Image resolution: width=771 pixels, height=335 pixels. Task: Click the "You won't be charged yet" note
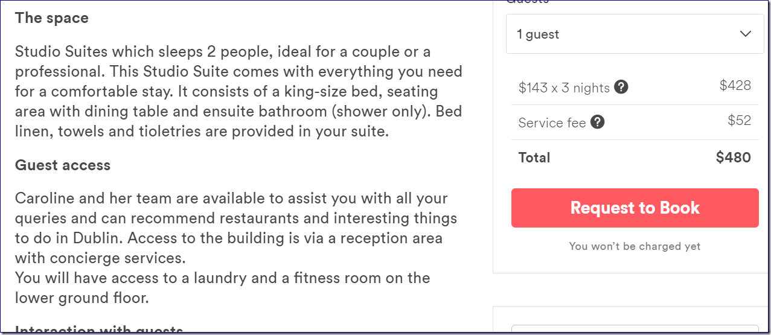click(x=635, y=246)
